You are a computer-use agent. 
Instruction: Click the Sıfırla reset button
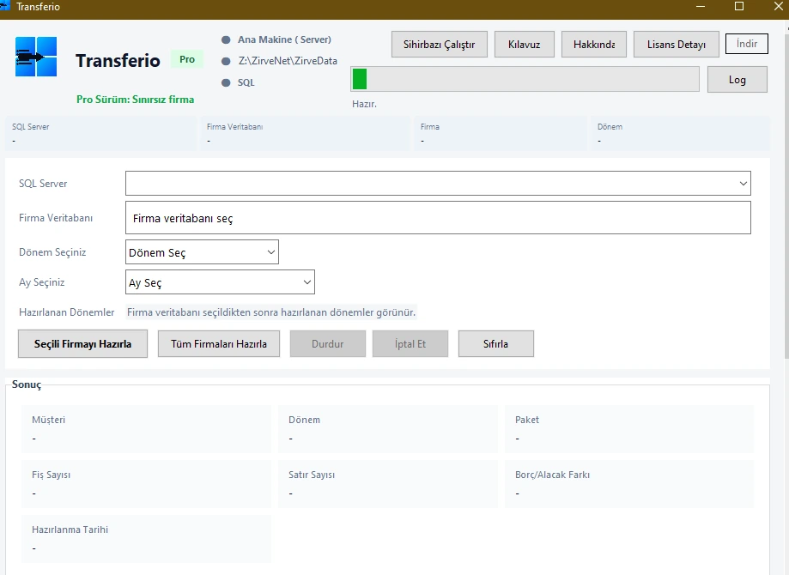(x=495, y=344)
